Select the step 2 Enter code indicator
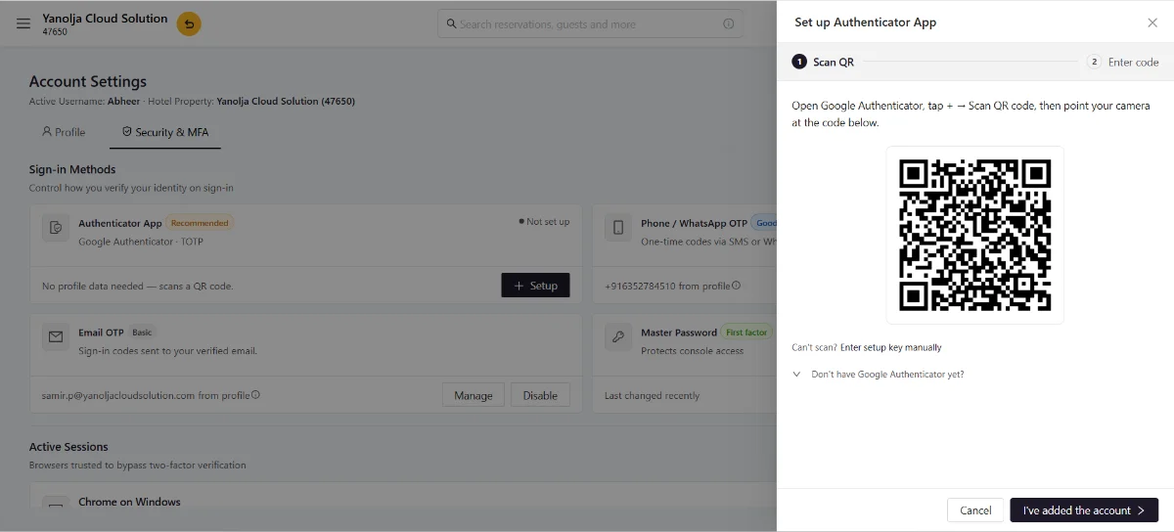 (x=1123, y=62)
